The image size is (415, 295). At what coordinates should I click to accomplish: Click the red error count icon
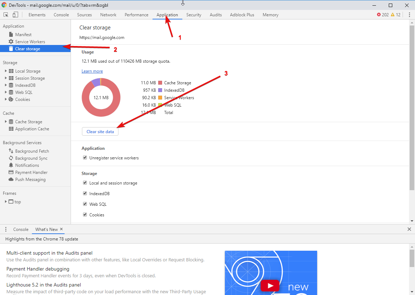pos(379,15)
